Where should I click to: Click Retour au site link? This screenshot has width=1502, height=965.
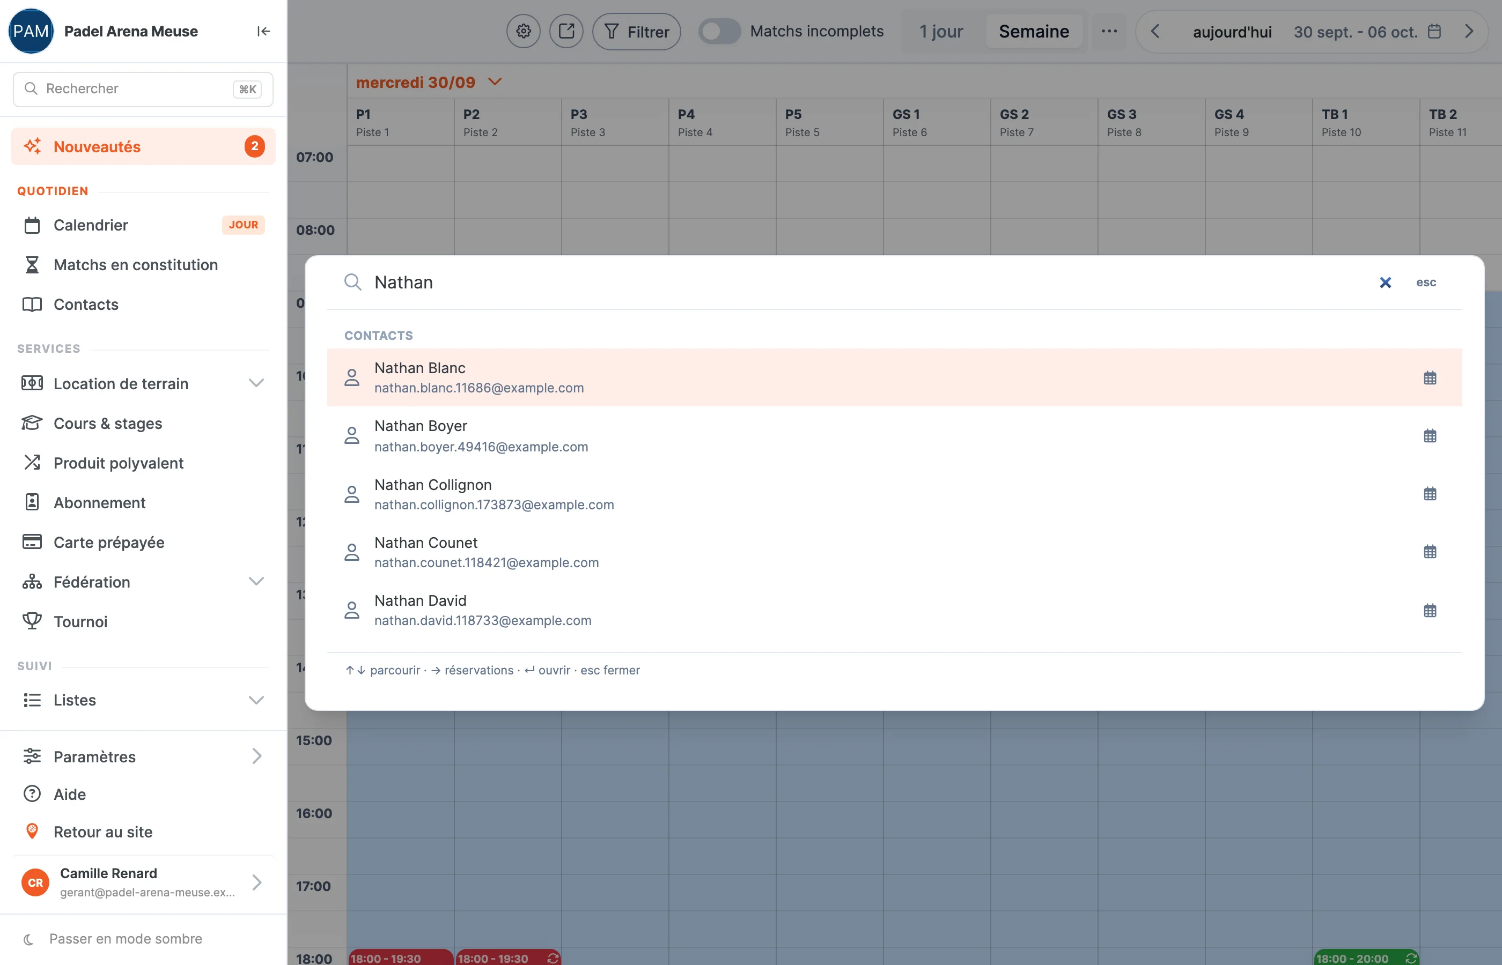[x=143, y=832]
